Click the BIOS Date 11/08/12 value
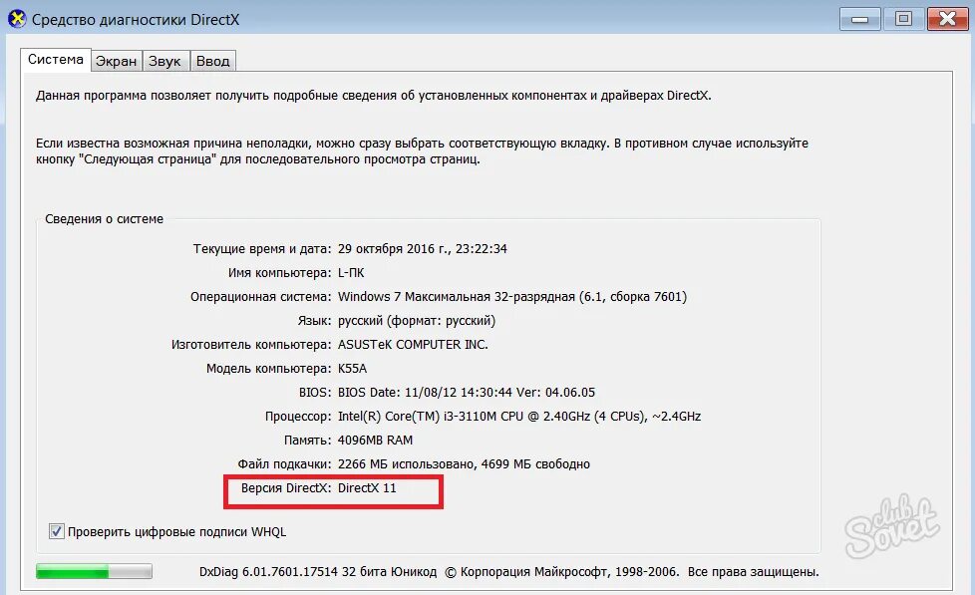This screenshot has width=975, height=595. click(x=467, y=393)
